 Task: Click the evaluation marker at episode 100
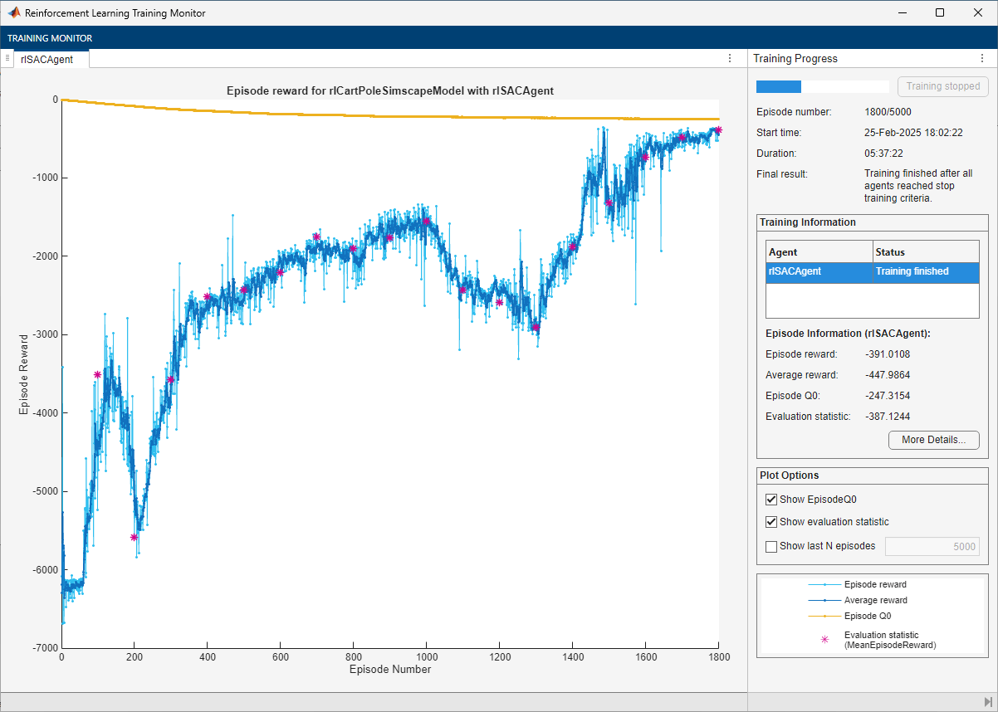[97, 374]
